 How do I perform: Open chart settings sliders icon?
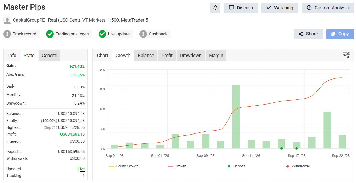pyautogui.click(x=346, y=55)
